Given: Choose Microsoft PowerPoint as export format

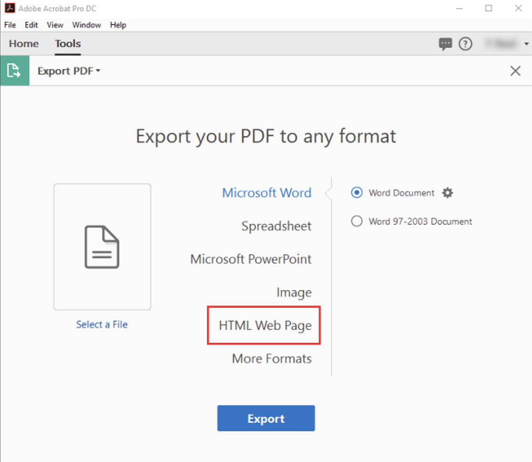Looking at the screenshot, I should point(251,259).
